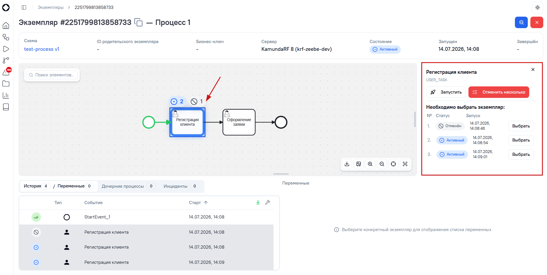
Task: Zoom in on the diagram
Action: pyautogui.click(x=370, y=164)
